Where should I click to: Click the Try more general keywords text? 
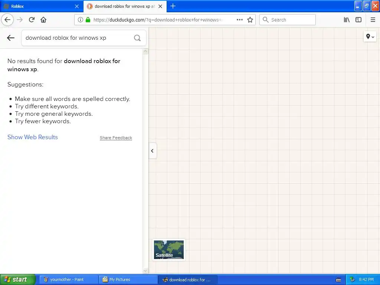pyautogui.click(x=54, y=114)
